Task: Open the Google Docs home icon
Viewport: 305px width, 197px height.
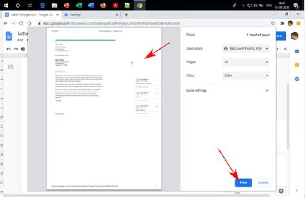Action: tap(9, 36)
